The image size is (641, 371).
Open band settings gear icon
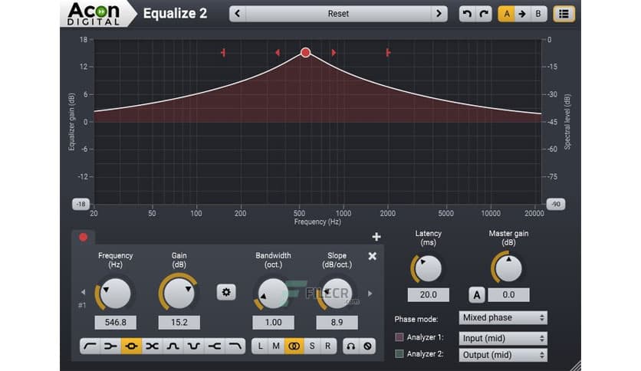226,292
